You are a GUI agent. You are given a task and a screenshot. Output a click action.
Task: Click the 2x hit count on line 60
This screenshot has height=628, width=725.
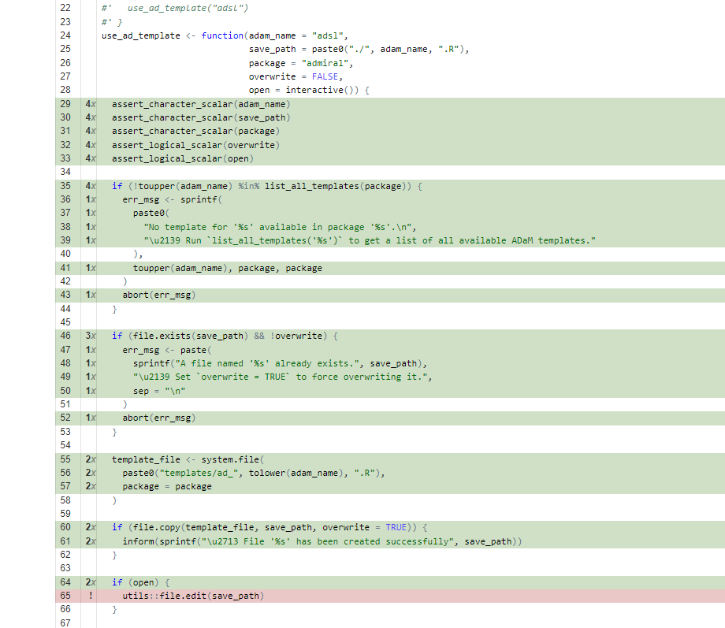[x=91, y=527]
